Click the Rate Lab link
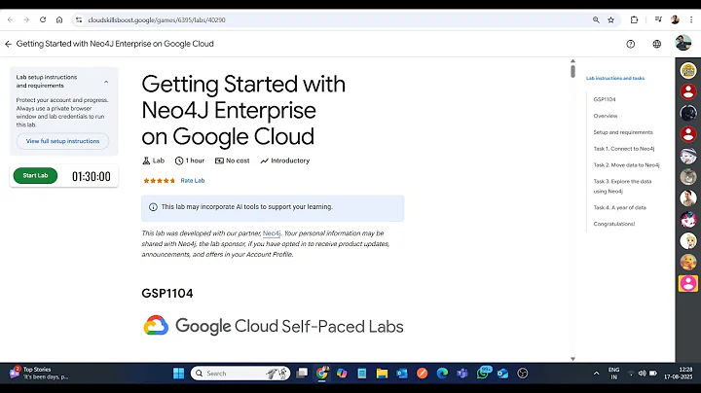 [x=192, y=181]
